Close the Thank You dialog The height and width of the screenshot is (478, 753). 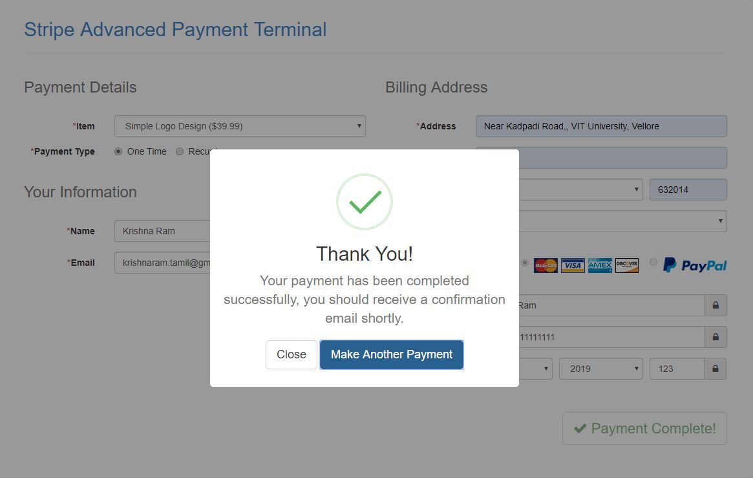[x=292, y=354]
